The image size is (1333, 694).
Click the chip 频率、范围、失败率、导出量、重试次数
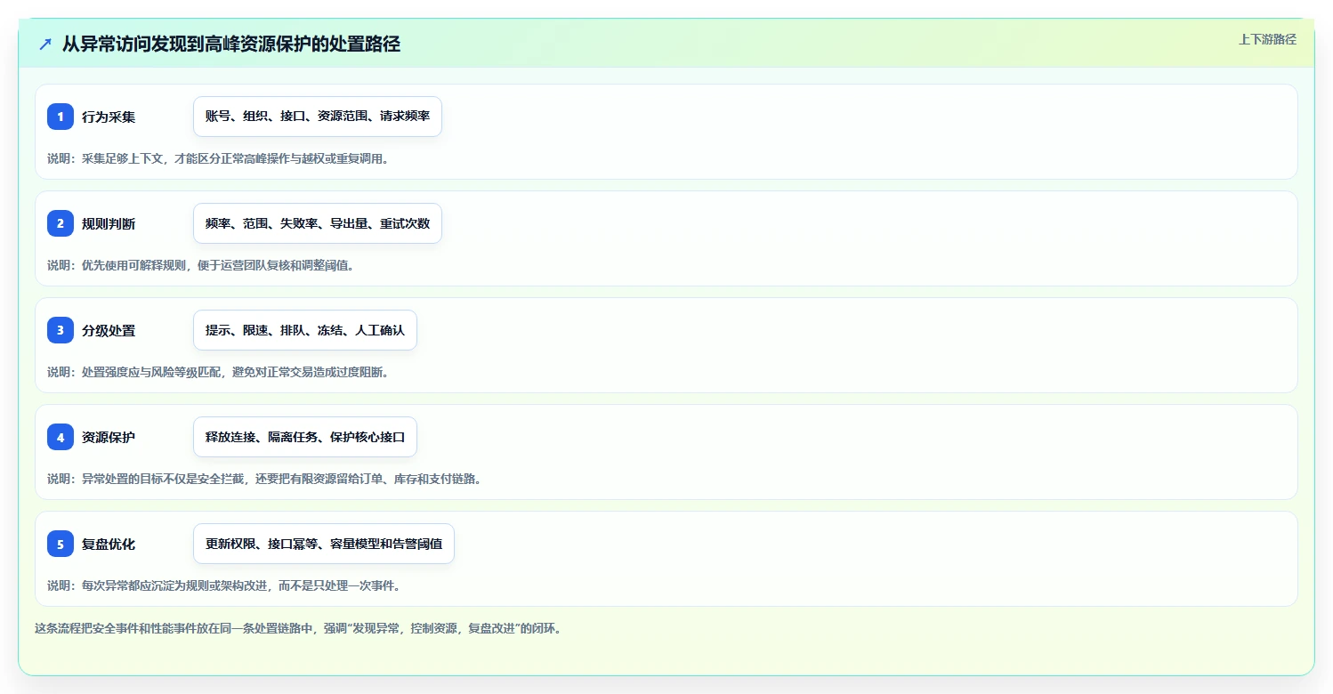point(318,223)
